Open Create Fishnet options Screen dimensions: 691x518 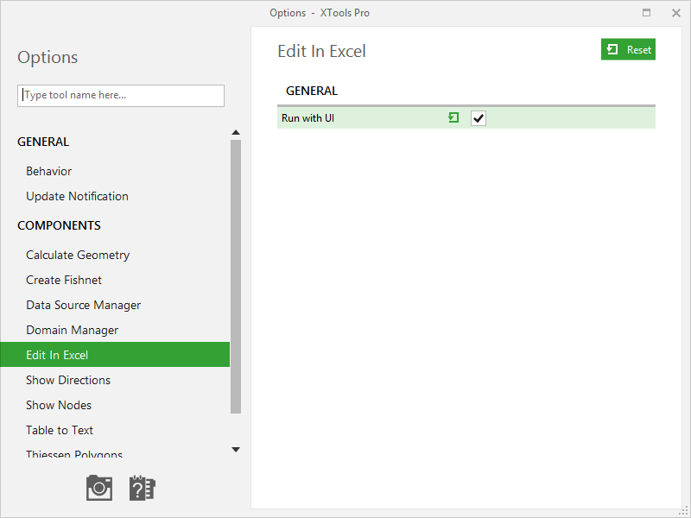[64, 280]
